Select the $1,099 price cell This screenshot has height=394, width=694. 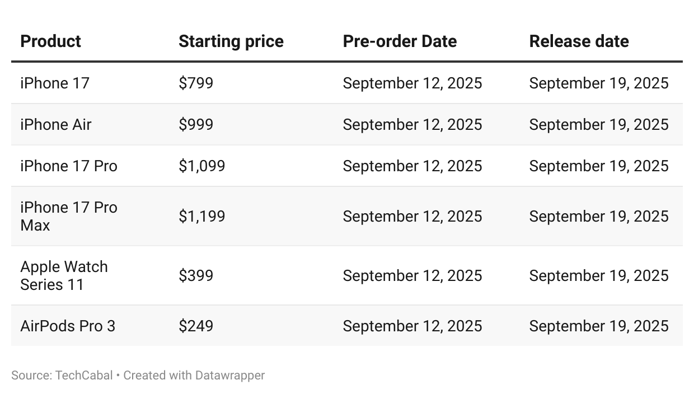click(x=201, y=166)
